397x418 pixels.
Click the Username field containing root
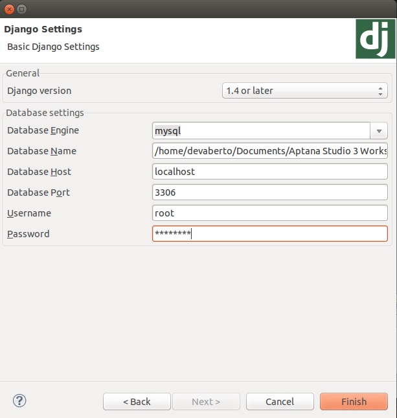coord(269,213)
